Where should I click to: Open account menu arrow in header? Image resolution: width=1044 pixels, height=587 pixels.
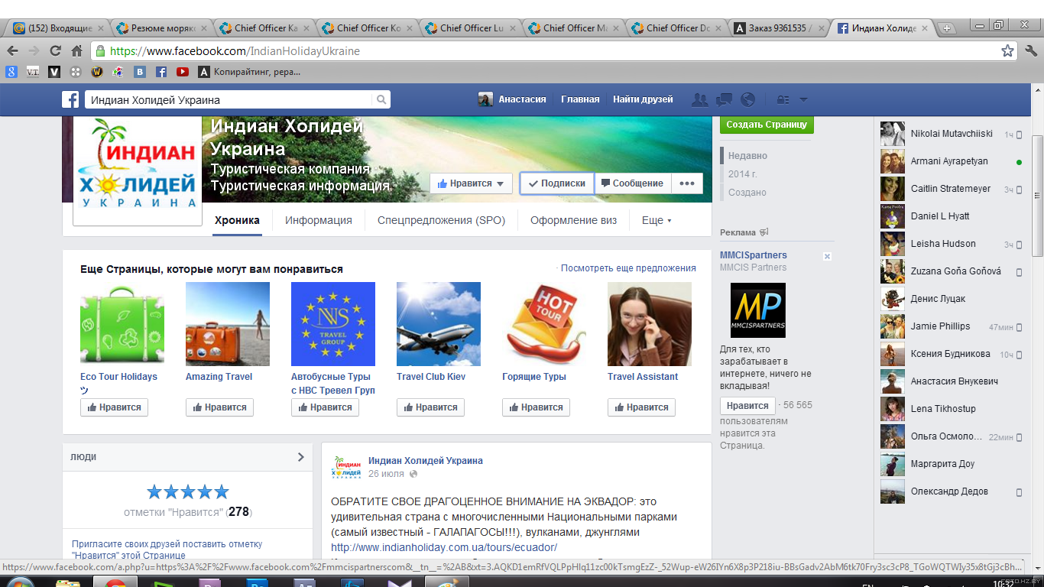(x=803, y=99)
